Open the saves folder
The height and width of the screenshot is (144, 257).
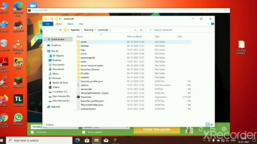pyautogui.click(x=83, y=62)
